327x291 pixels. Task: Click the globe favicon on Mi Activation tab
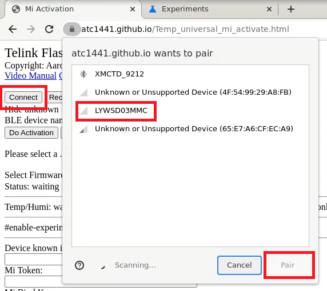[16, 9]
